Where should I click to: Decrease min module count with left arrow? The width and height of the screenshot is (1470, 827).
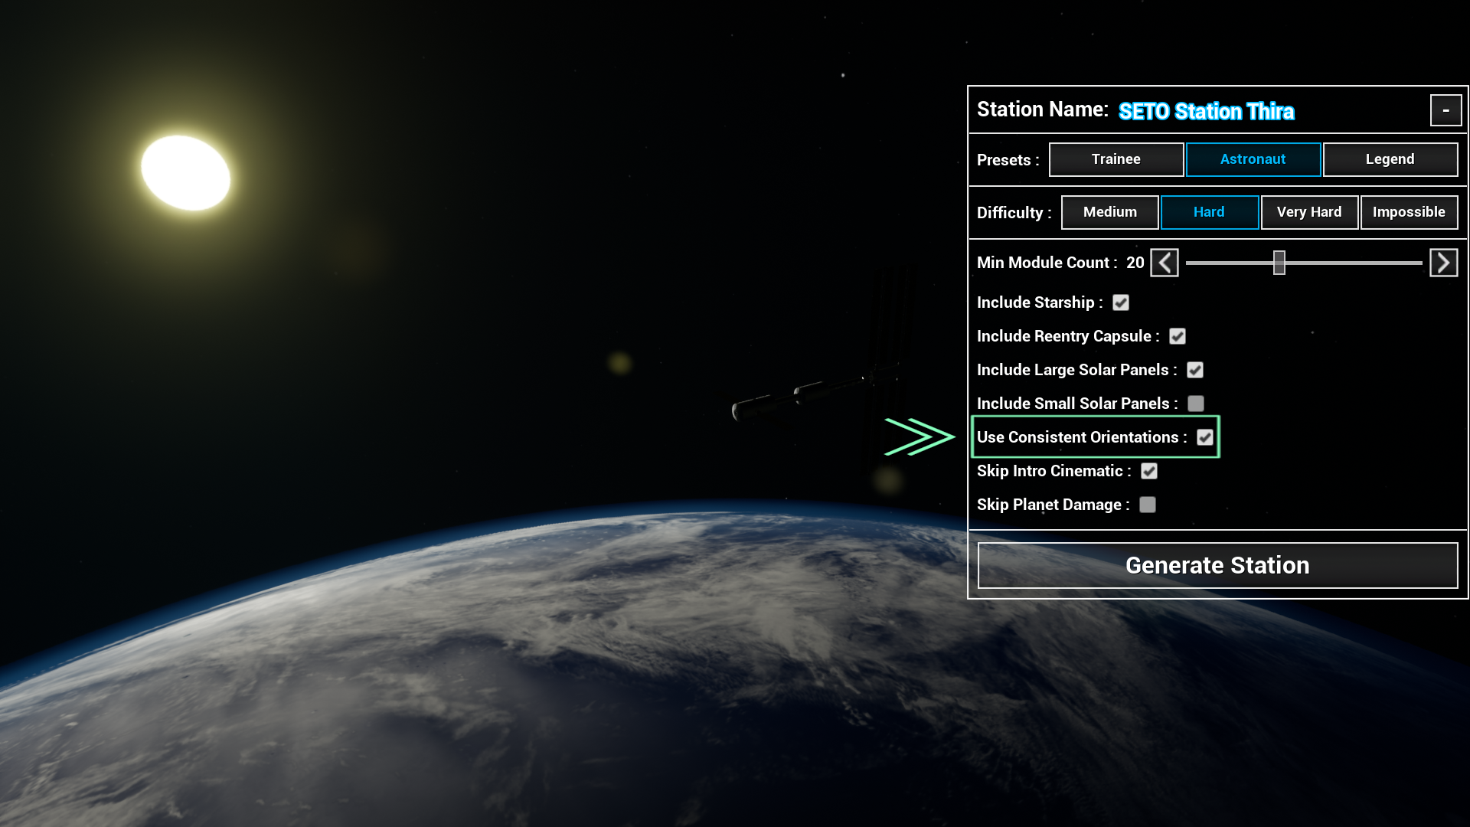1164,263
